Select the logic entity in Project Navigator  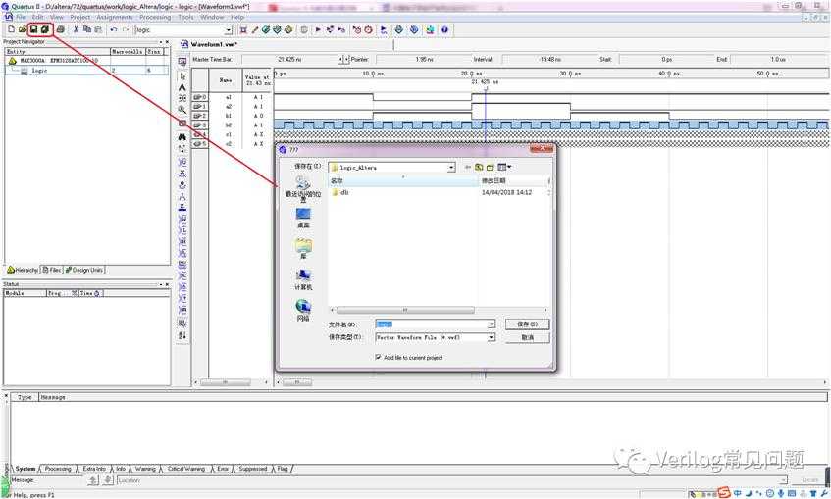[40, 71]
